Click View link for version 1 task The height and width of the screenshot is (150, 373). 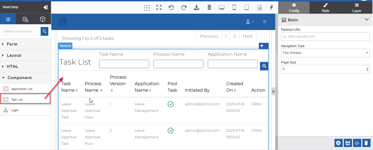[x=256, y=104]
